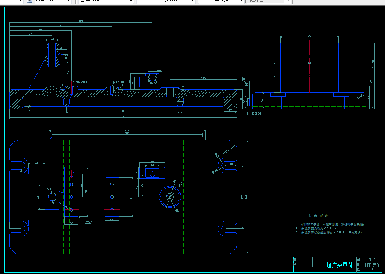Select the 90 dimension below front view
Image resolution: width=385 pixels, height=274 pixels.
(208, 111)
